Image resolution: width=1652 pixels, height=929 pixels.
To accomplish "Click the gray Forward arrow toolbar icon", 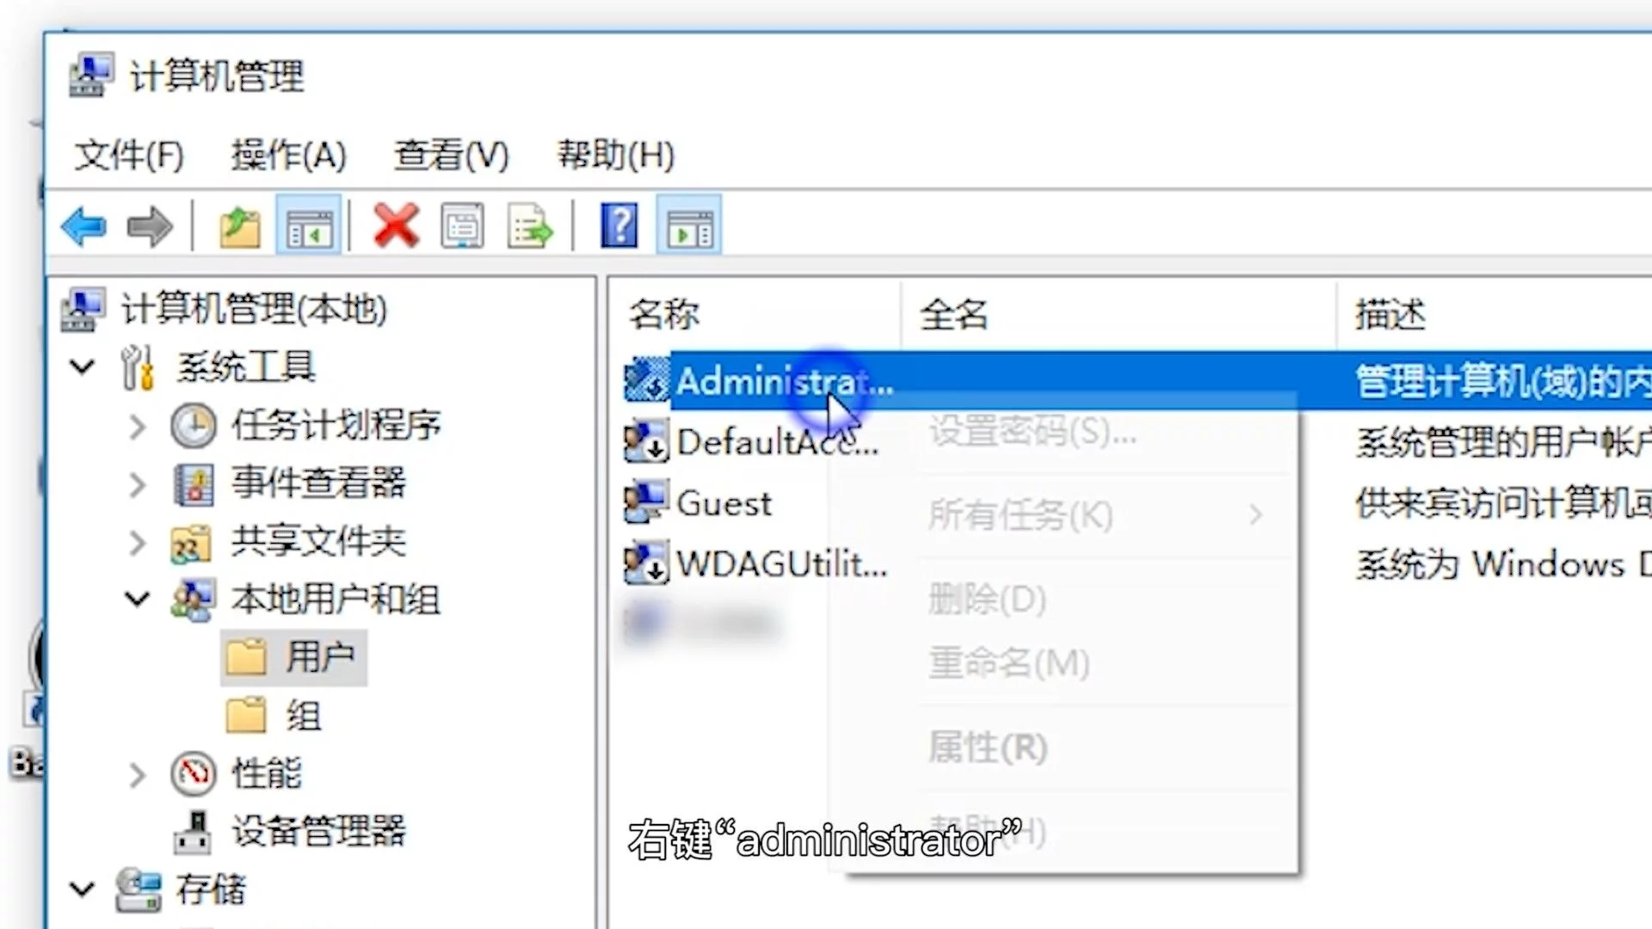I will (150, 227).
